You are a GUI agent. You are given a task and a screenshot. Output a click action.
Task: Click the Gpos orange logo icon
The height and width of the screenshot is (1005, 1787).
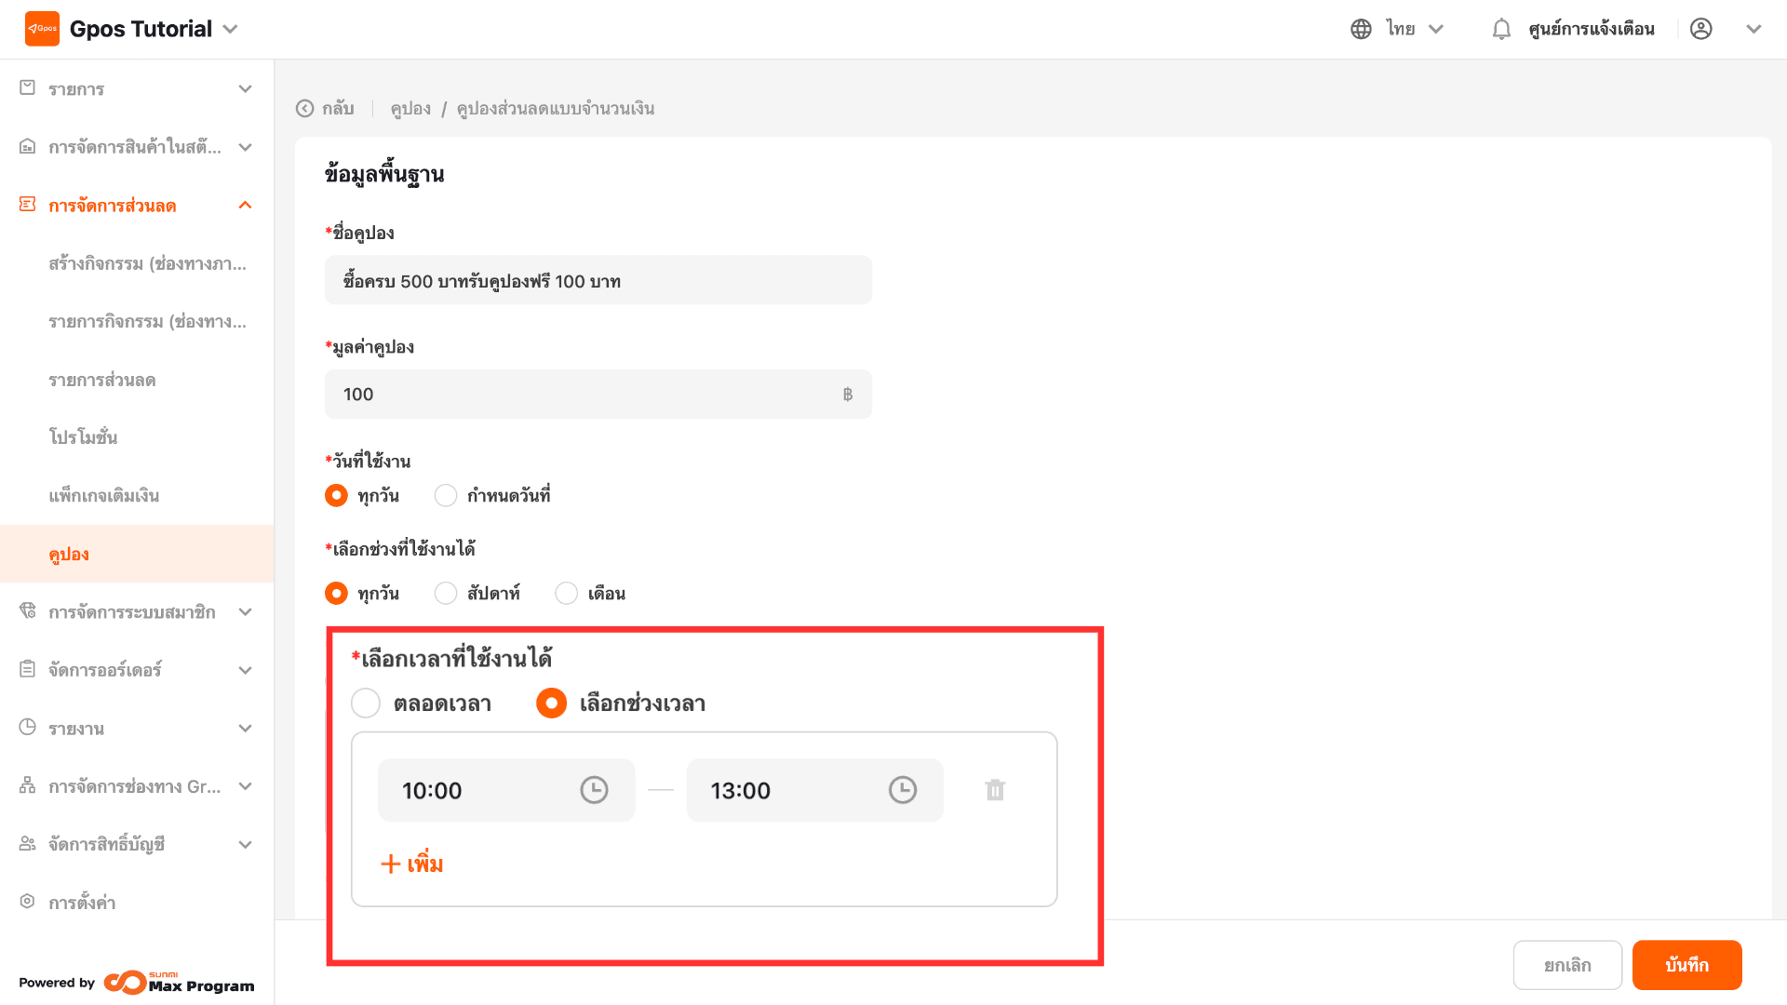point(42,29)
